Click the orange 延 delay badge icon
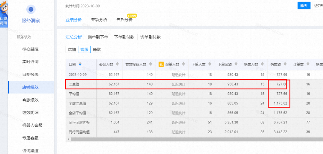Image resolution: width=323 pixels, height=154 pixels. tap(161, 64)
